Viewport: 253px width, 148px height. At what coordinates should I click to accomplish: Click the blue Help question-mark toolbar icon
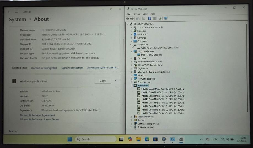click(149, 18)
